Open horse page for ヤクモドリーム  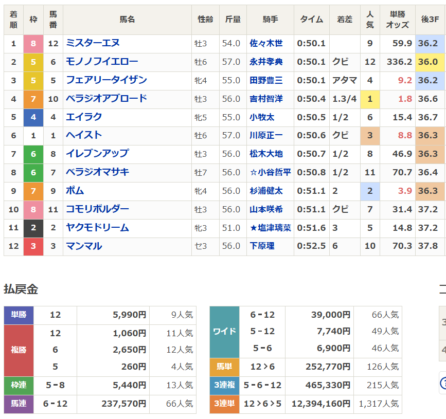[97, 227]
